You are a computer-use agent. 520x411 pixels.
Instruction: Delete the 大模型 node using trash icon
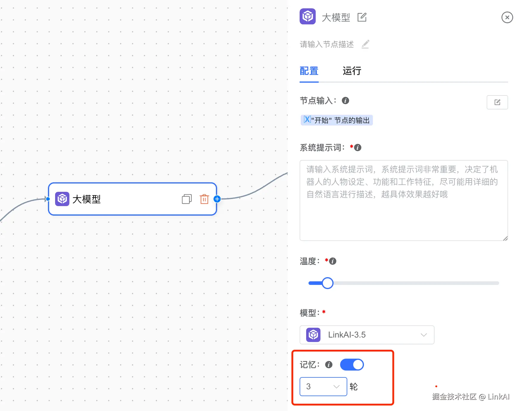pyautogui.click(x=204, y=199)
